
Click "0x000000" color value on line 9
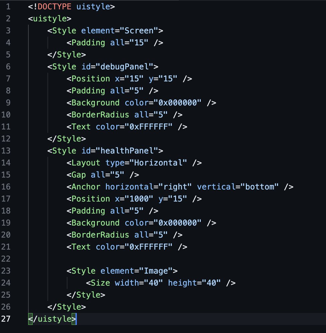tap(177, 103)
